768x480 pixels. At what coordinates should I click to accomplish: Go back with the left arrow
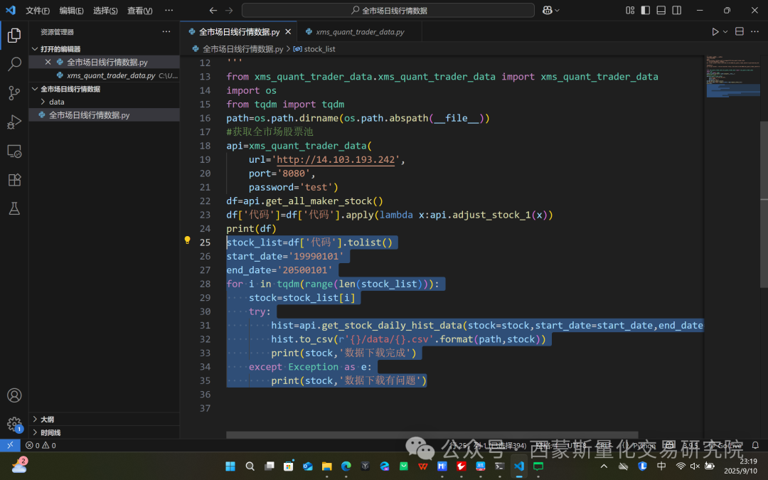pyautogui.click(x=213, y=10)
